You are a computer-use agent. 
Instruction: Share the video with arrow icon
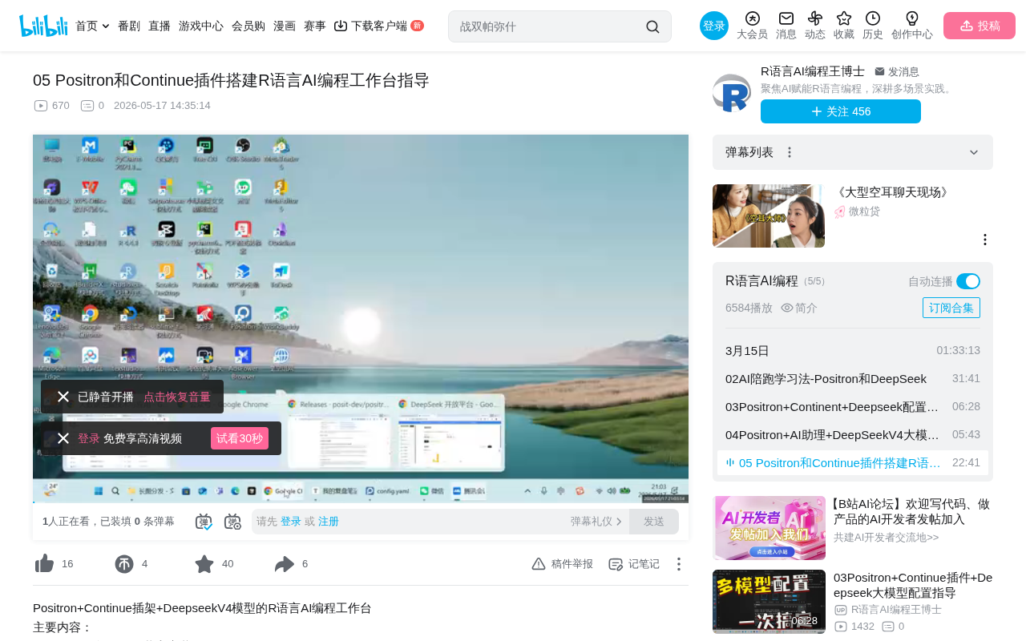coord(285,564)
